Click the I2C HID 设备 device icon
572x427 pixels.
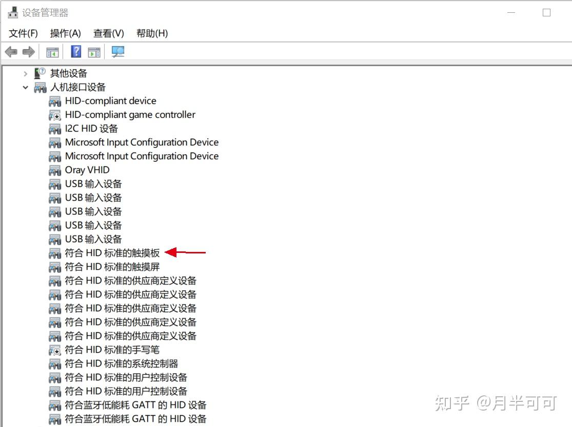tap(54, 129)
